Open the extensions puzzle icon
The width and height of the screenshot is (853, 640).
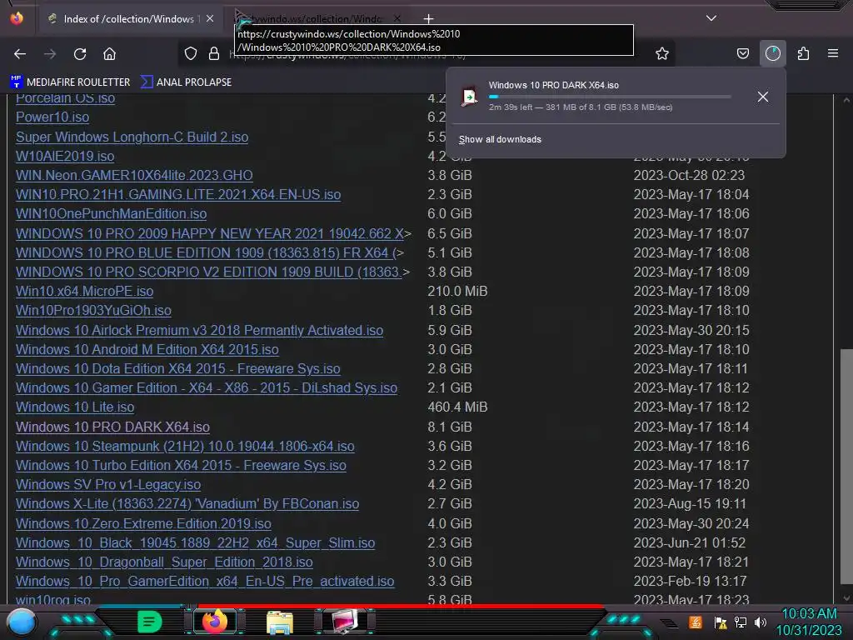803,53
